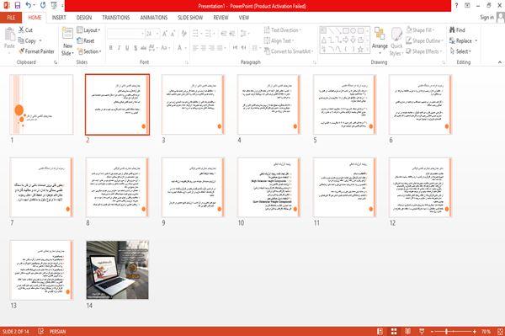Toggle Bold formatting

pyautogui.click(x=111, y=48)
